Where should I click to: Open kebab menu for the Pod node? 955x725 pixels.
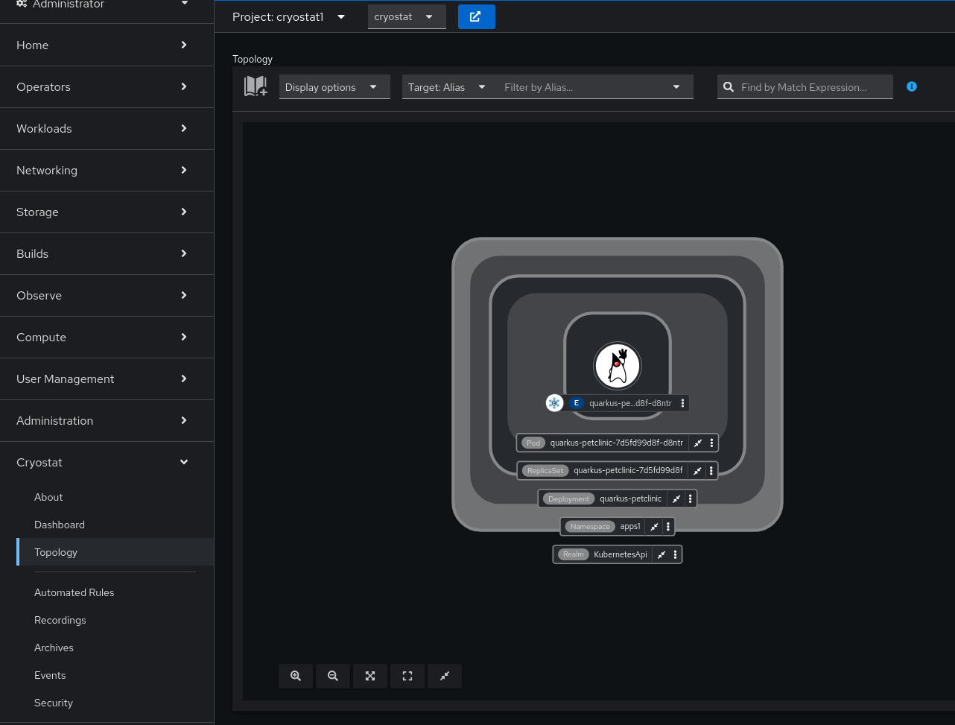click(712, 443)
